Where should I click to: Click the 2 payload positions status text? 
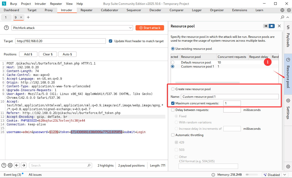pos(131,165)
